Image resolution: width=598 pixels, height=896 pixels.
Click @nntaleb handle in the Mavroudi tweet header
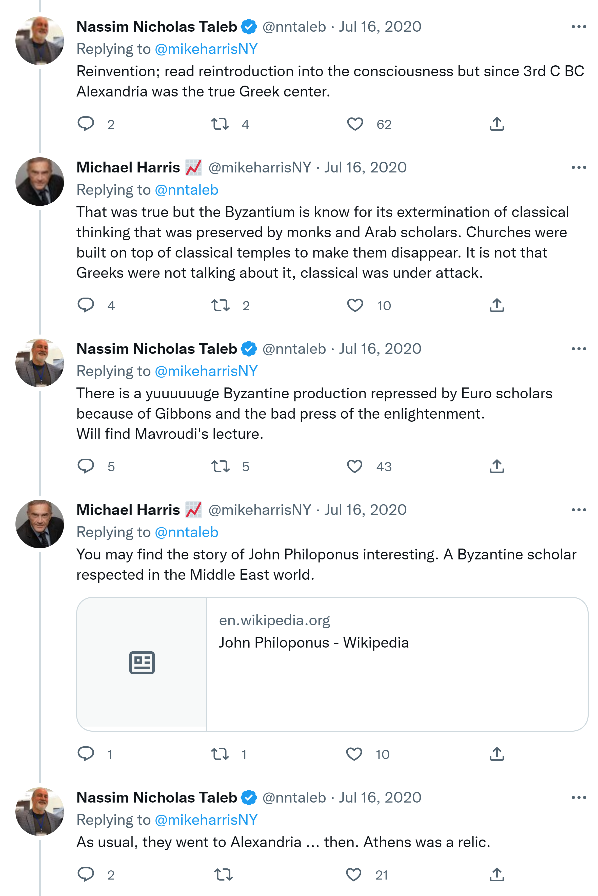[294, 349]
